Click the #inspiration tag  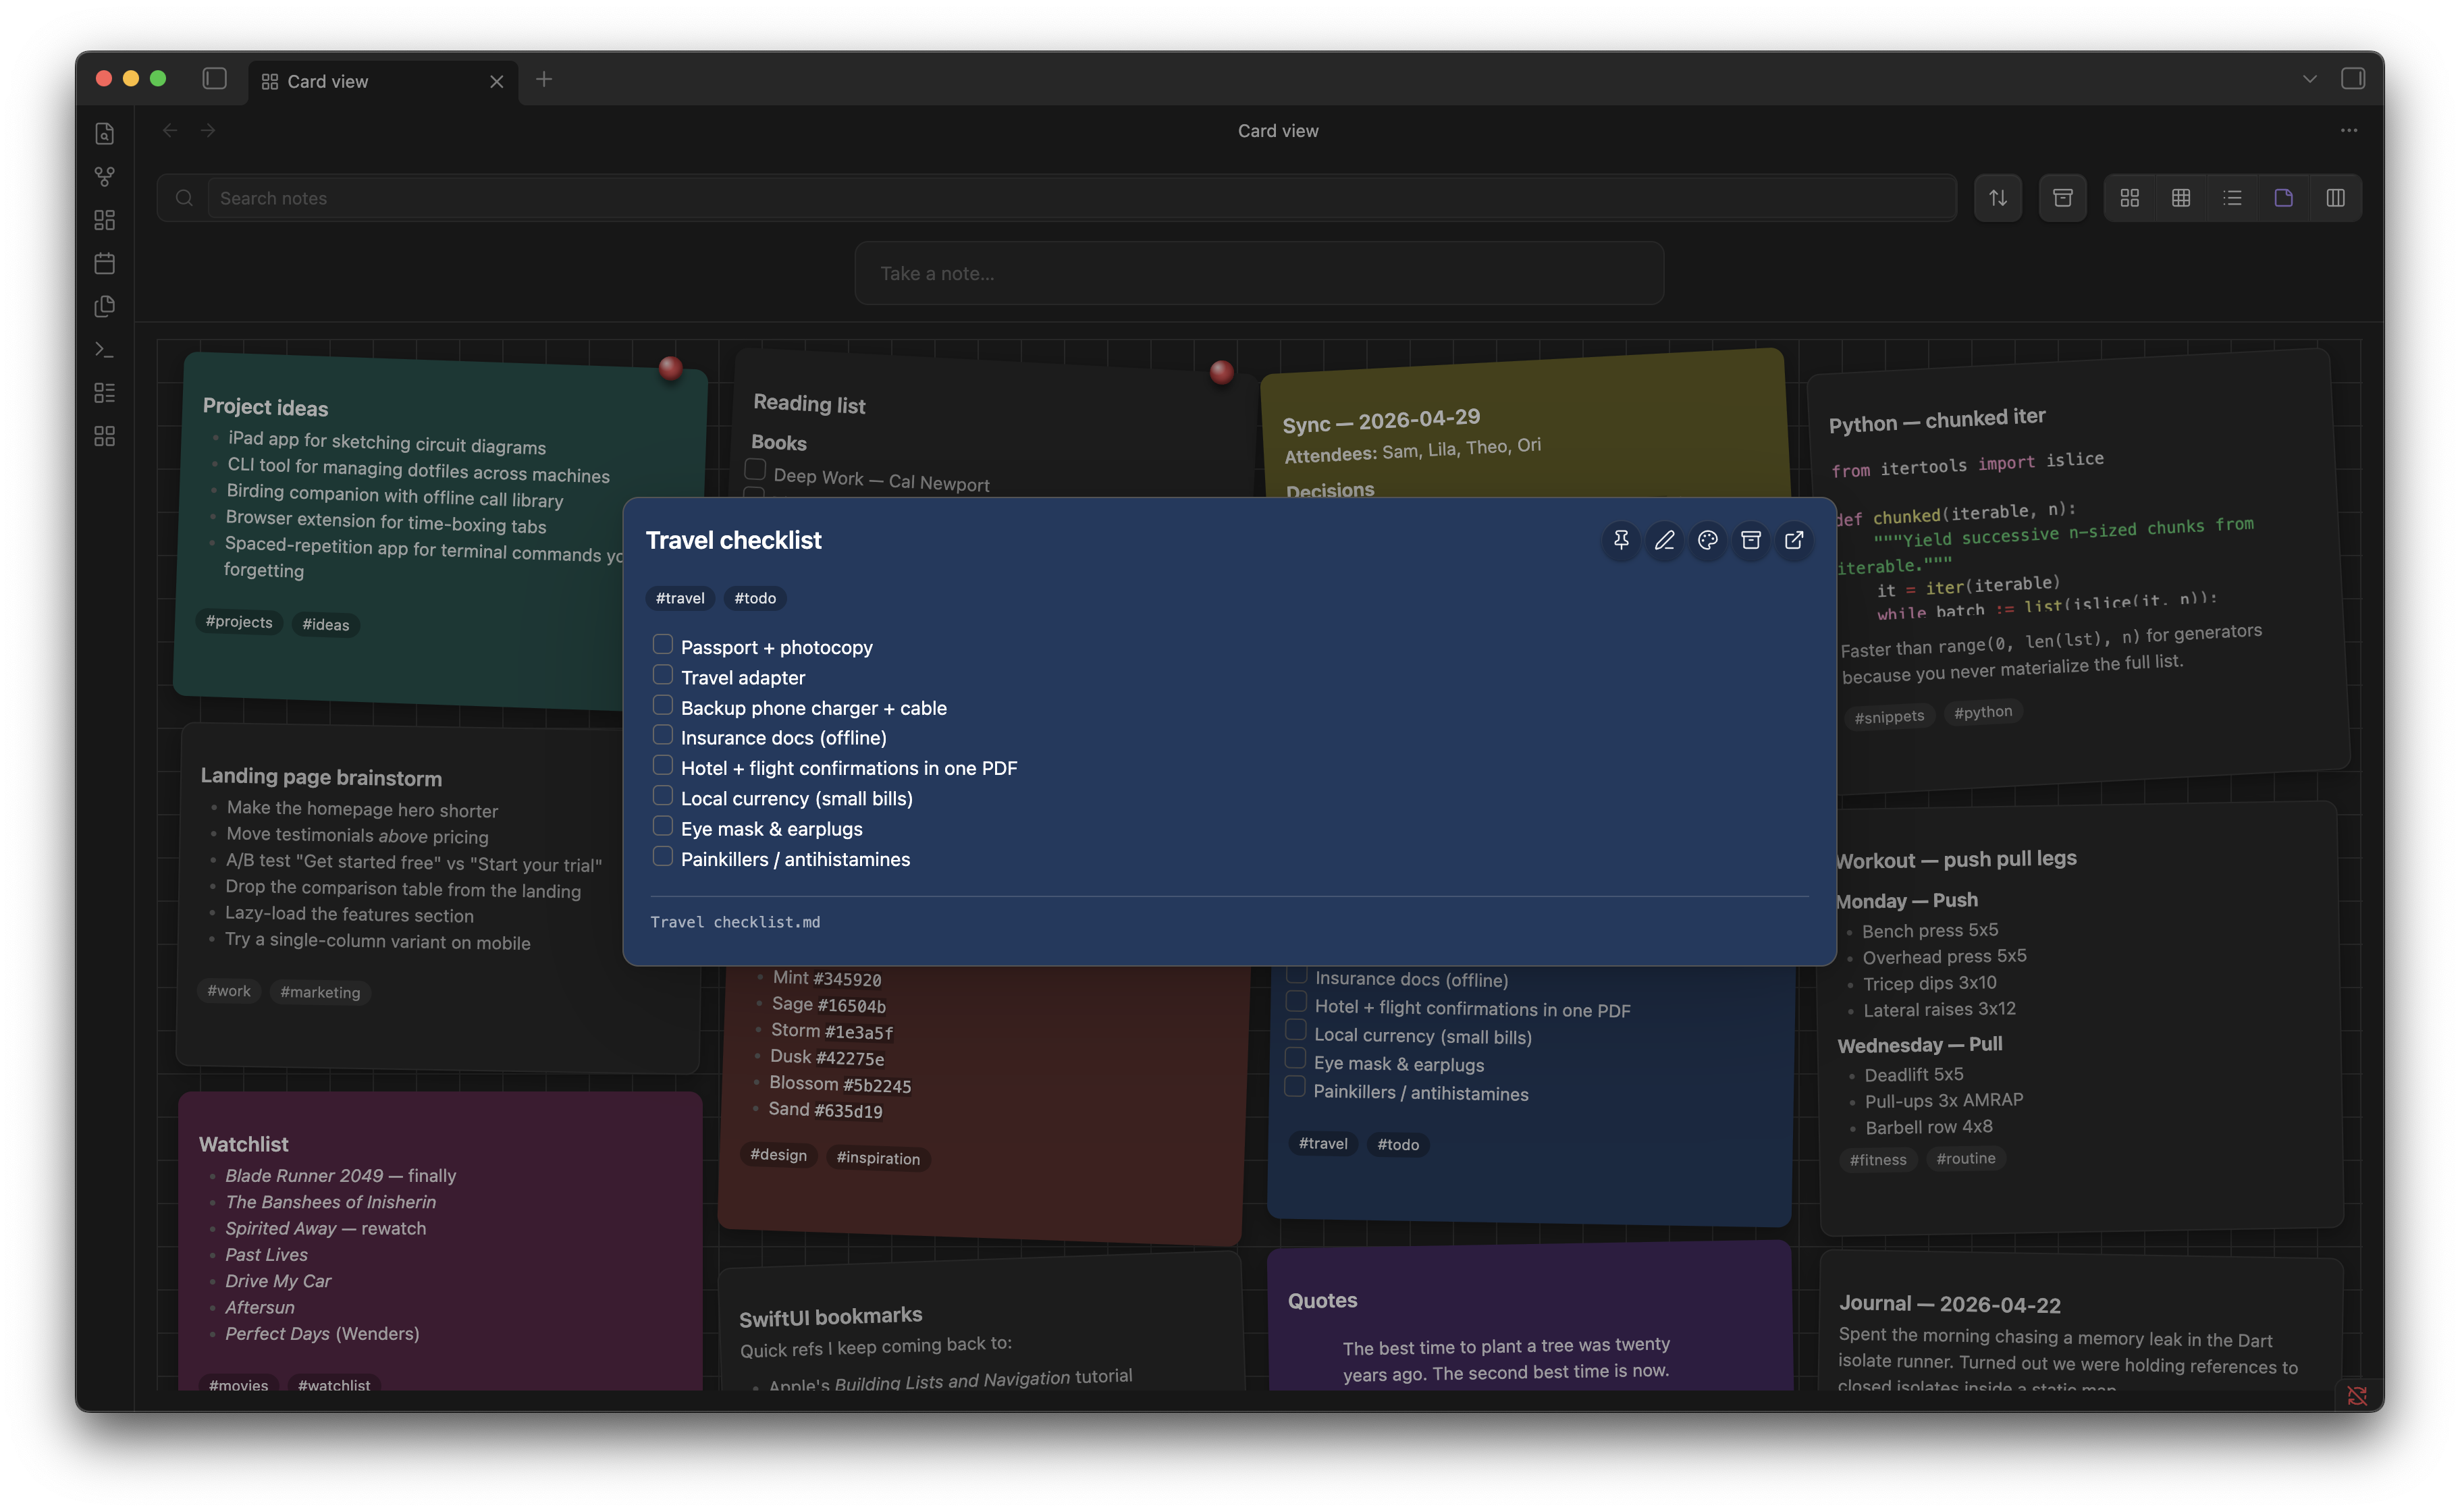tap(877, 1158)
